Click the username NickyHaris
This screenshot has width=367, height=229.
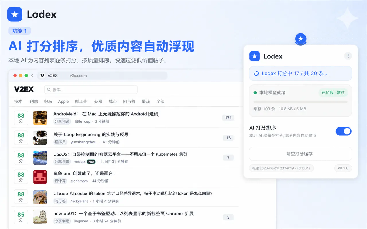click(x=79, y=201)
